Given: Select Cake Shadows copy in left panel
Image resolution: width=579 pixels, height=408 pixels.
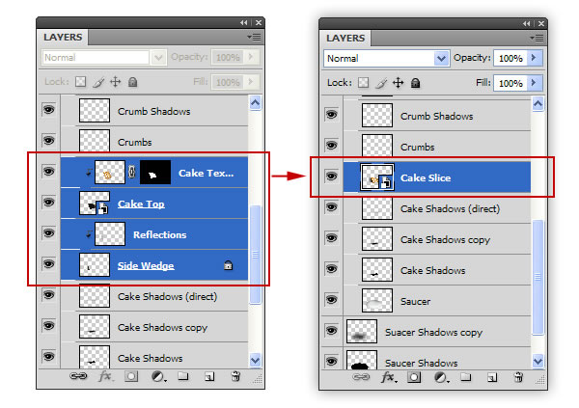Looking at the screenshot, I should coord(154,327).
